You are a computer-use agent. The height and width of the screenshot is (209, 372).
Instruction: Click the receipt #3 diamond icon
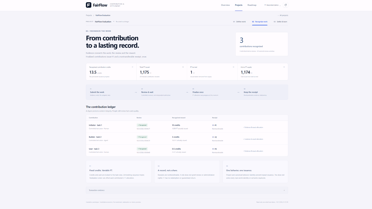(213, 149)
